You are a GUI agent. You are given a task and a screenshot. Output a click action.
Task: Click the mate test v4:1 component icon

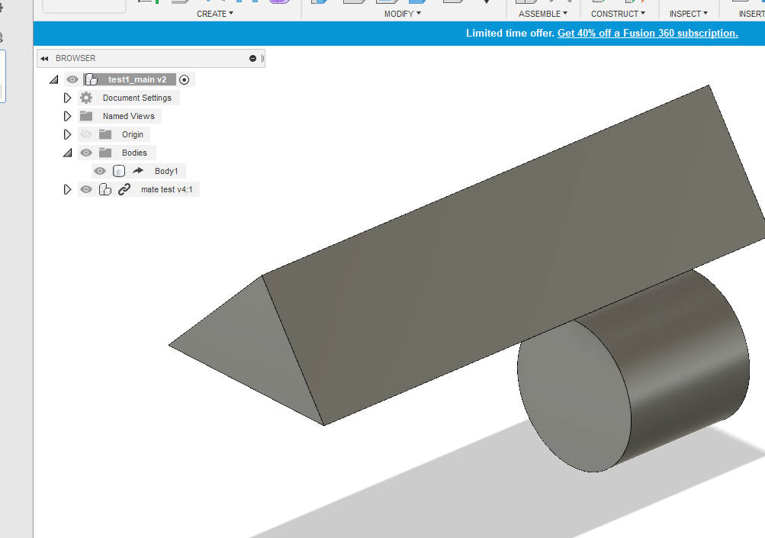(x=105, y=189)
